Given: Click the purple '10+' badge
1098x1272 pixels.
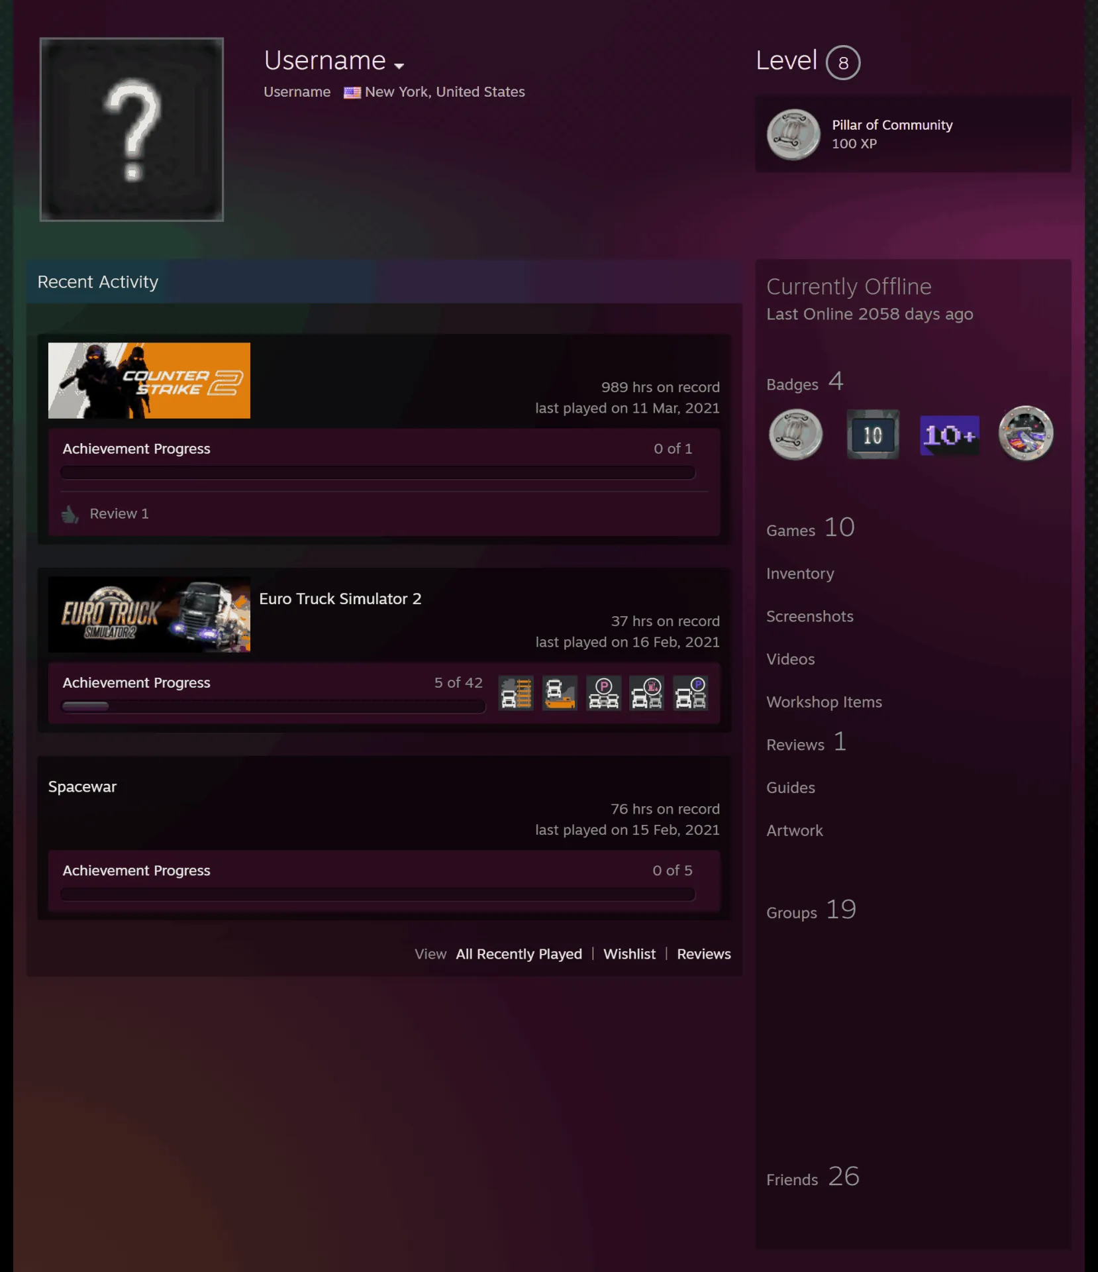Looking at the screenshot, I should (950, 435).
